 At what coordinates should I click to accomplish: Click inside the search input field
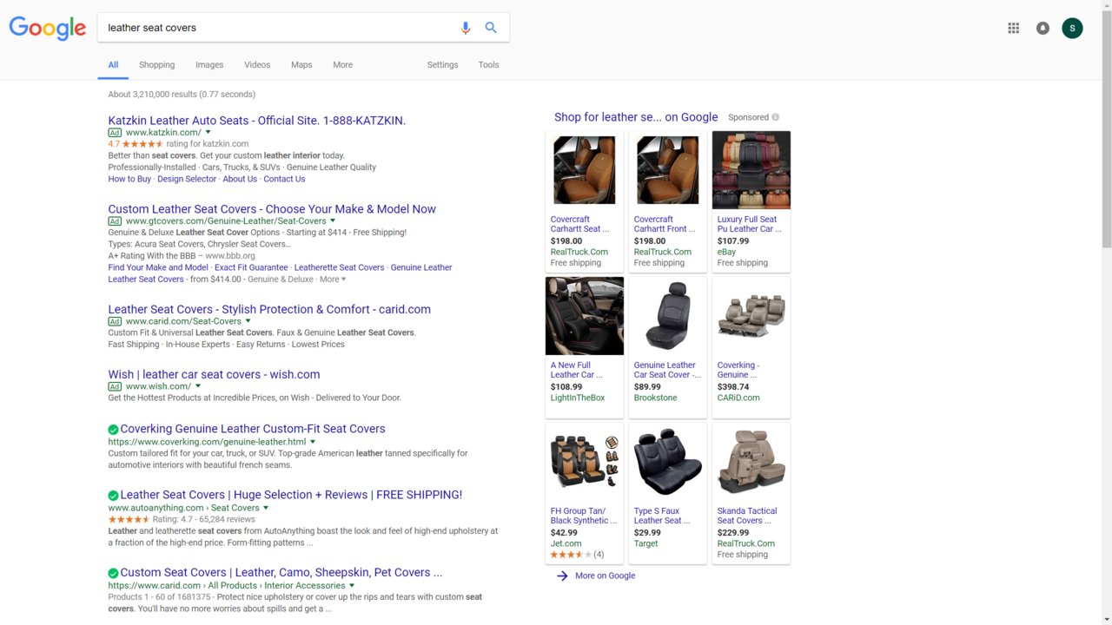coord(278,28)
